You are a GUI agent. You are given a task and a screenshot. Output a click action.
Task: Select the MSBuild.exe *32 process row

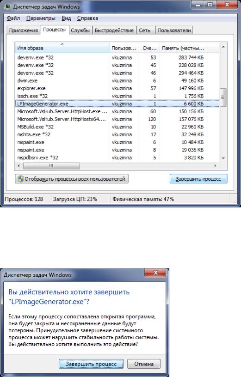(x=117, y=127)
